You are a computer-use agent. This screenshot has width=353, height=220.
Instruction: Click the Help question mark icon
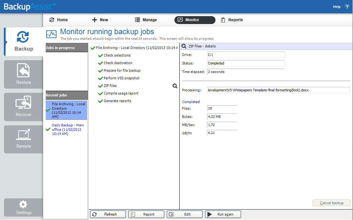347,7
